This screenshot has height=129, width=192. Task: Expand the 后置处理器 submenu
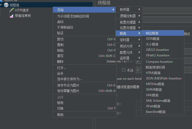[129, 28]
